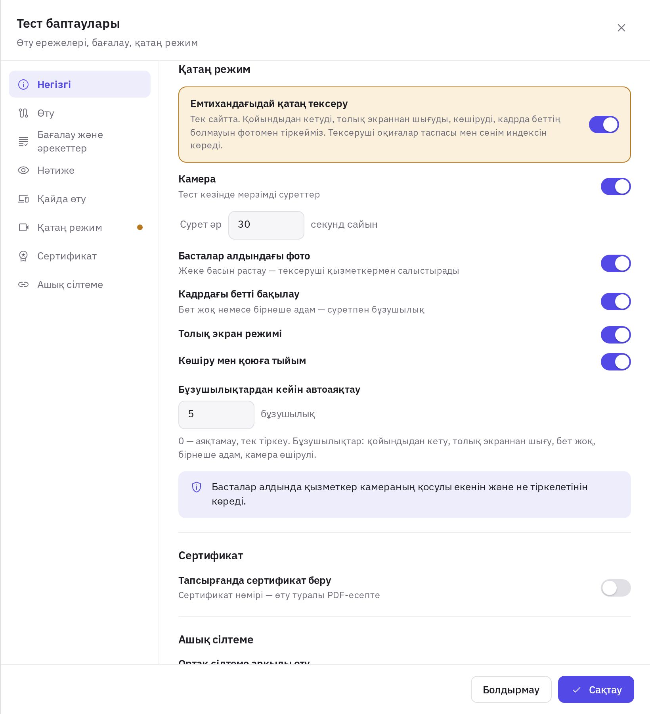Click the Қатаң режим section heading

coord(214,69)
